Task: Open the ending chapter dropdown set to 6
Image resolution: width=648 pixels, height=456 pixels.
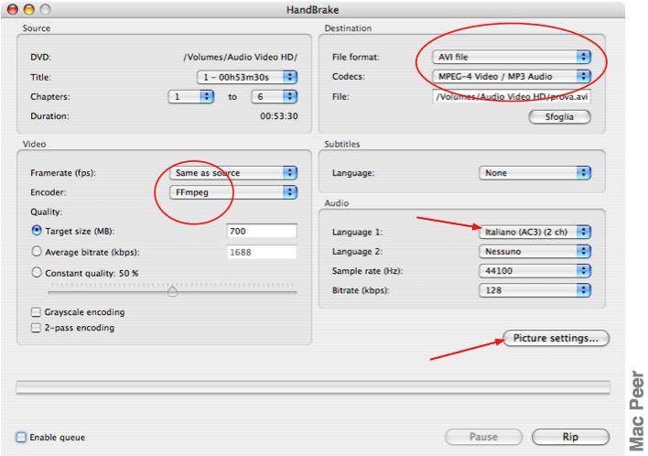Action: click(x=274, y=96)
